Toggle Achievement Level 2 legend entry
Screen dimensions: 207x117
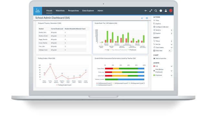[121, 83]
